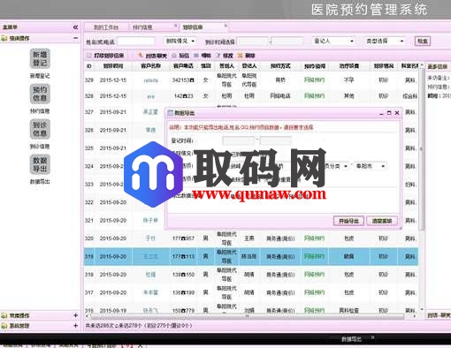451x348 pixels.
Task: Sort by the ID column header
Action: [x=88, y=66]
